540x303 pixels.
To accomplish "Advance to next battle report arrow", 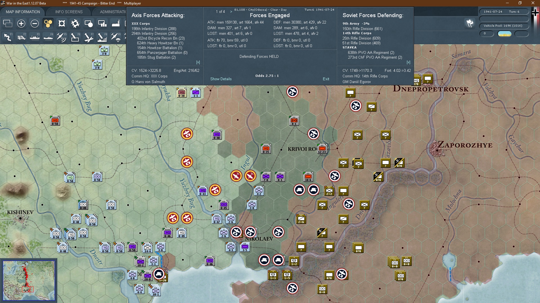I will 231,12.
